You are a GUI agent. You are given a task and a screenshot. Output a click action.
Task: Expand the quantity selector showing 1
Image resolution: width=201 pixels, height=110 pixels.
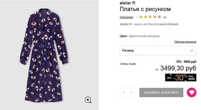[x=128, y=92]
